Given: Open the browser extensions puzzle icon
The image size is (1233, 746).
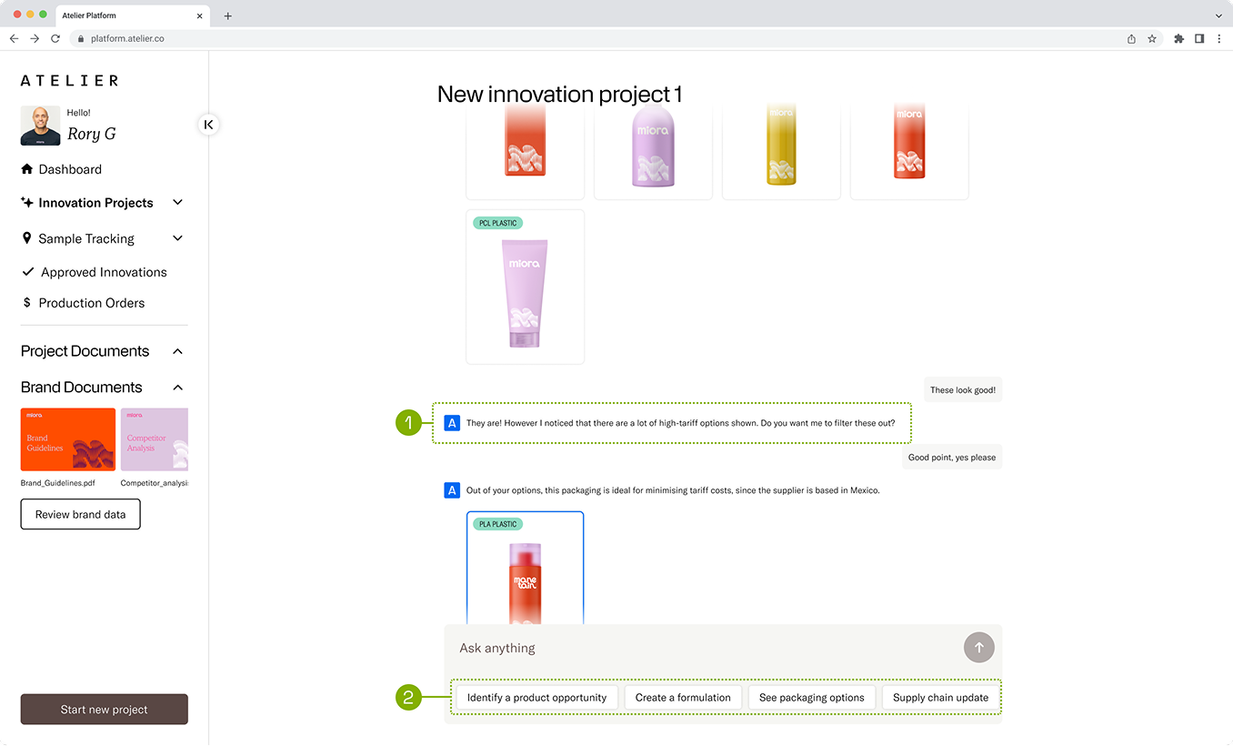Looking at the screenshot, I should (1177, 38).
